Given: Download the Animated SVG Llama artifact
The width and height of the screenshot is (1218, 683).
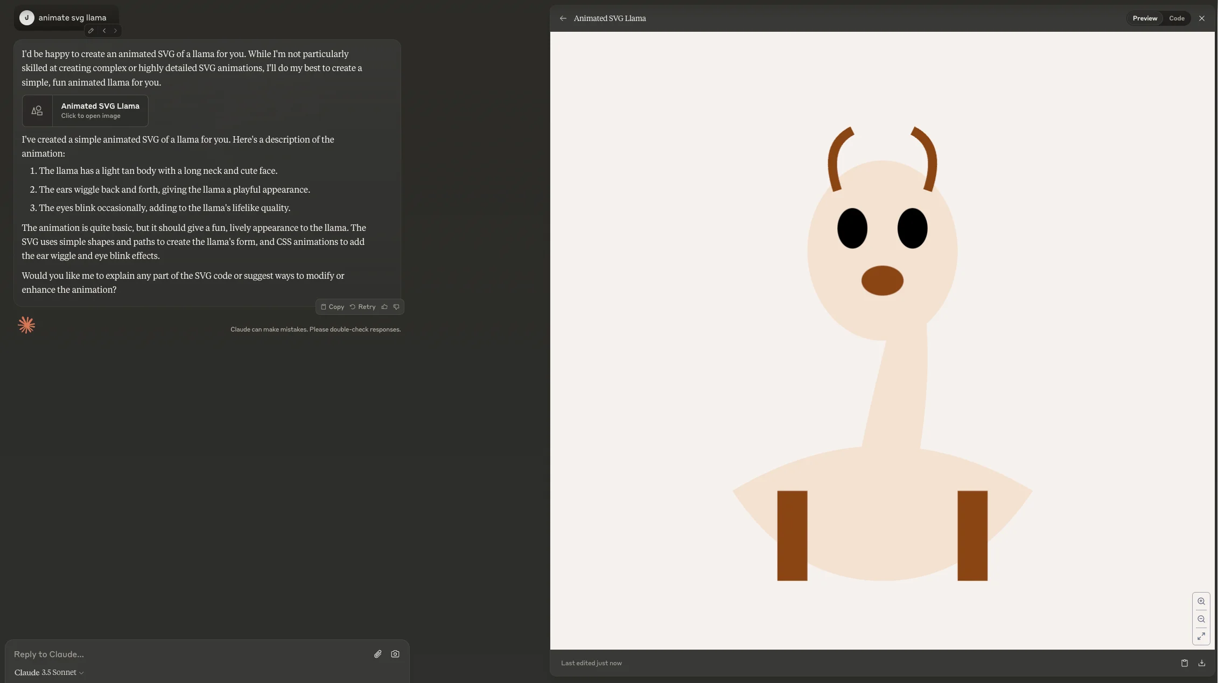Looking at the screenshot, I should pyautogui.click(x=1201, y=663).
